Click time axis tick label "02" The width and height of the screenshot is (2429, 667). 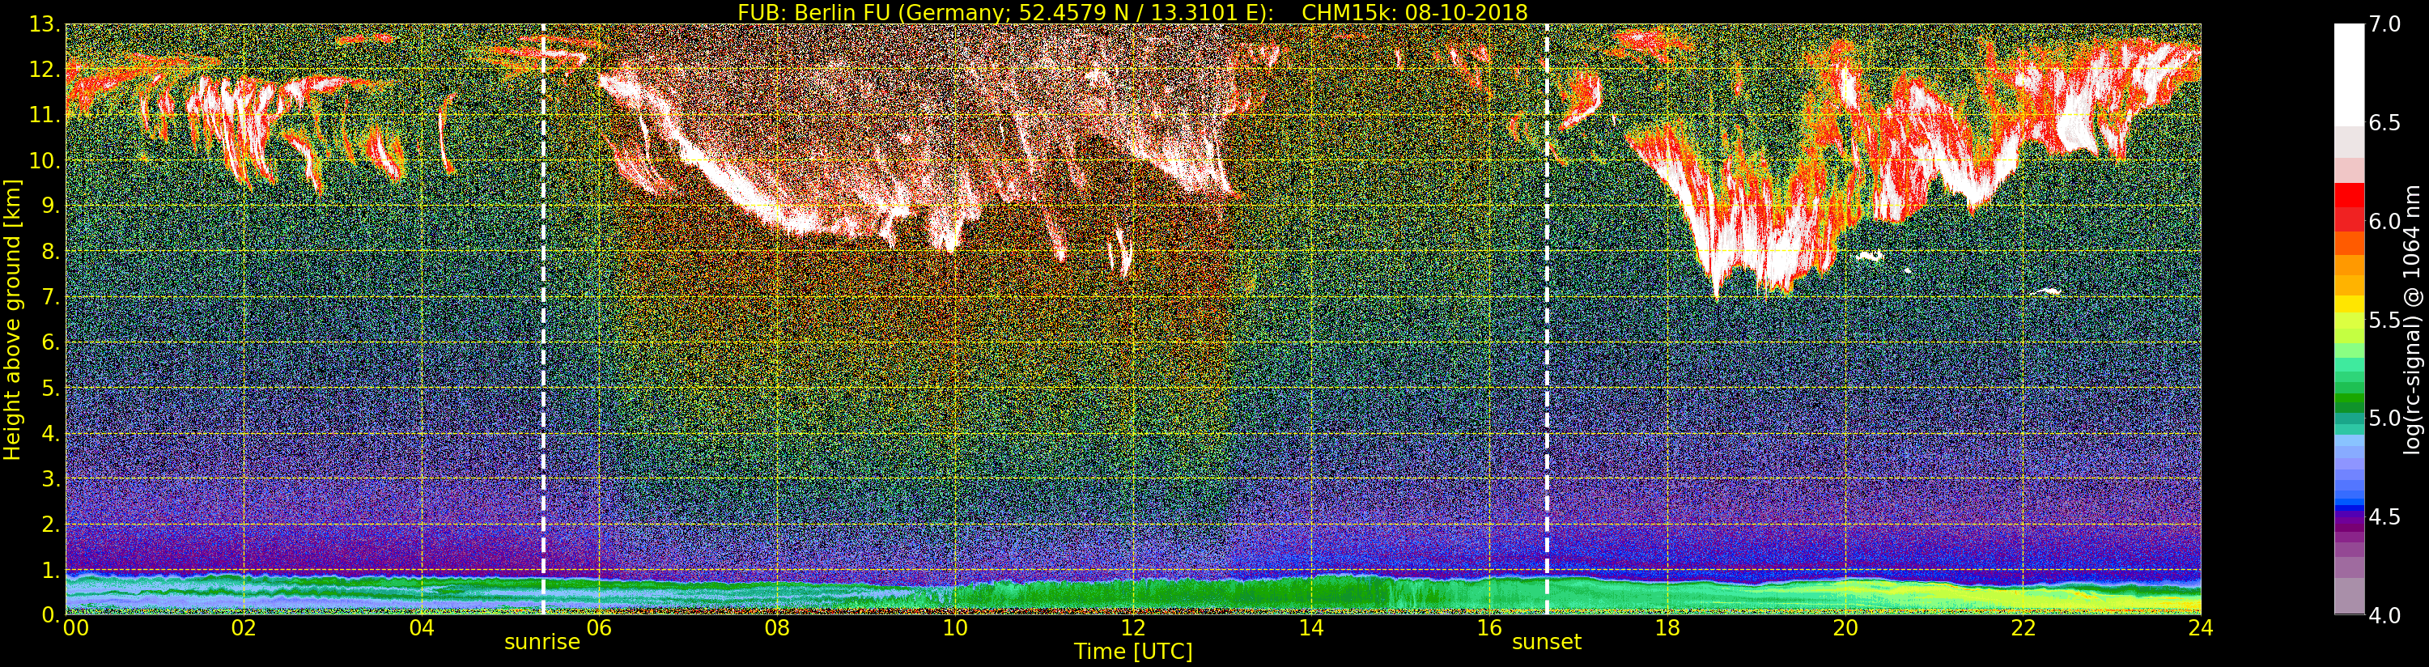(244, 627)
